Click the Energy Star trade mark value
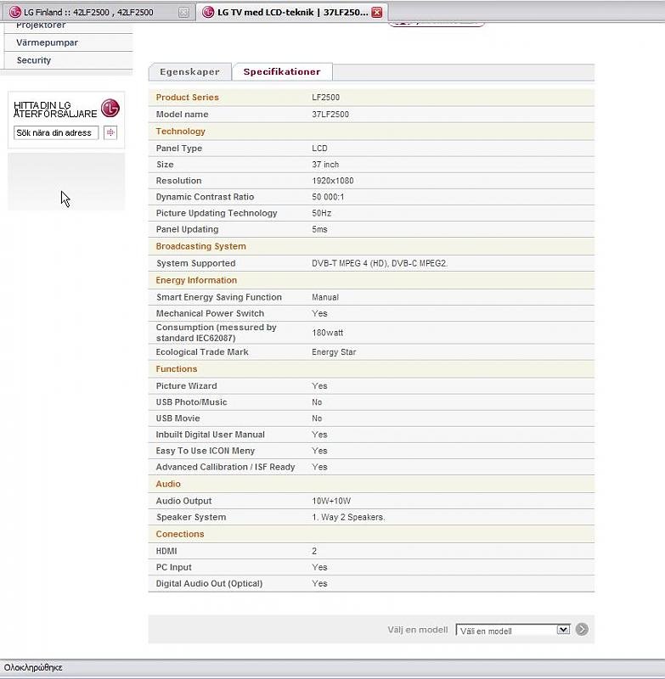The image size is (665, 679). pyautogui.click(x=334, y=352)
